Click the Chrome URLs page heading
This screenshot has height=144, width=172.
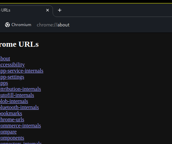[x=19, y=44]
